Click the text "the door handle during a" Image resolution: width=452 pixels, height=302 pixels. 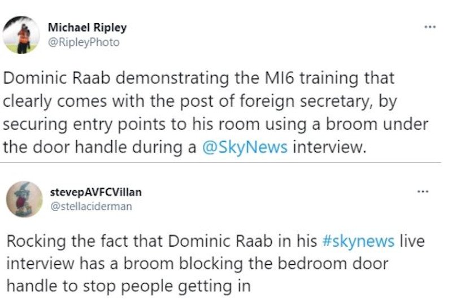coord(100,148)
